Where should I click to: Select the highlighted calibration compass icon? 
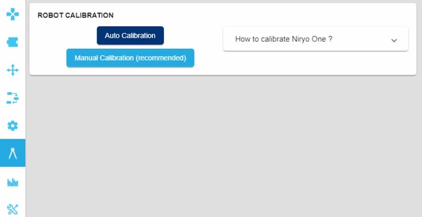pos(12,153)
